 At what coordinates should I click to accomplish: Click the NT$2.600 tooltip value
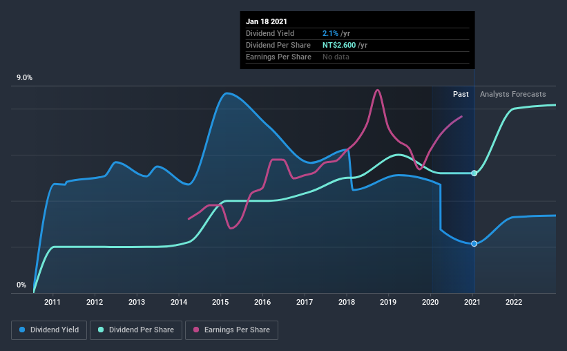point(339,45)
